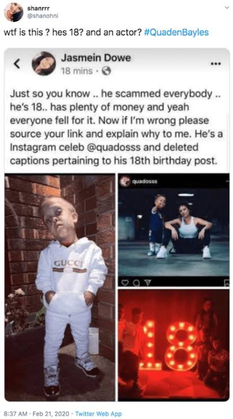Open the @shanohni handle link
This screenshot has height=419, width=233.
(x=43, y=16)
